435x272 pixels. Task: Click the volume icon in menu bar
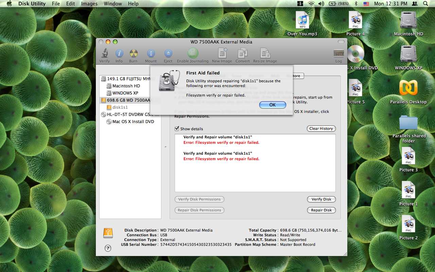(x=321, y=4)
